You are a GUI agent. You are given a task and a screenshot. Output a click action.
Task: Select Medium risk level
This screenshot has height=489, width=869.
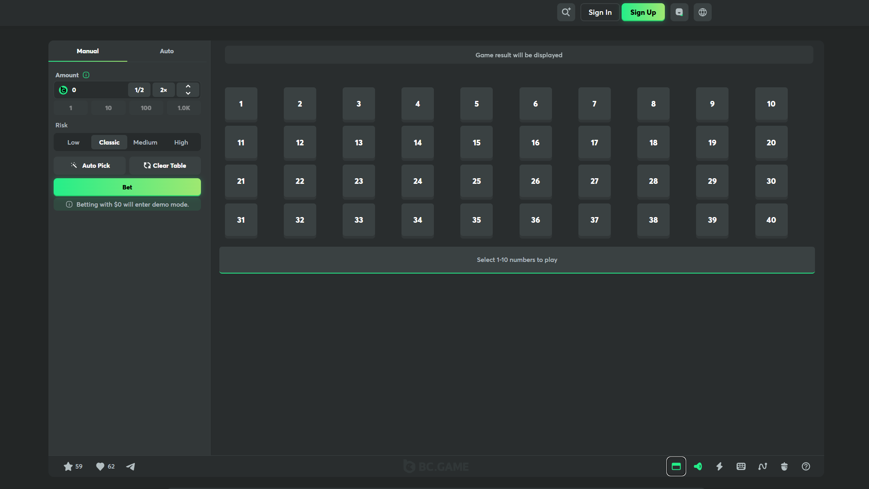[145, 142]
